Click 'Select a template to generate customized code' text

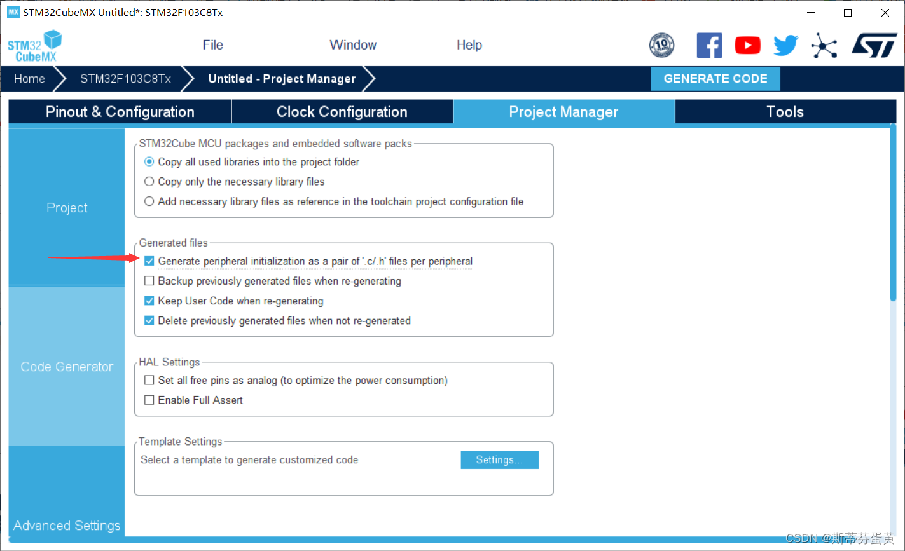[x=249, y=460]
